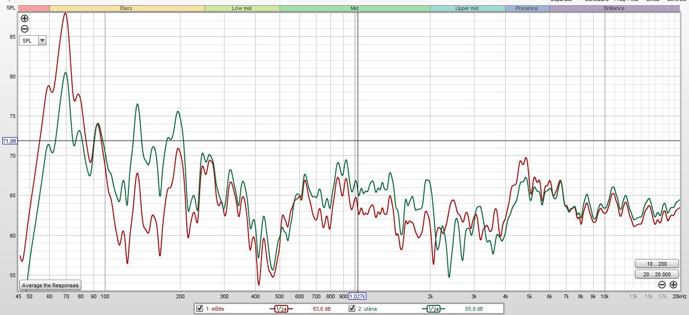
Task: Click the '63,6 dB' value readout
Action: 322,309
